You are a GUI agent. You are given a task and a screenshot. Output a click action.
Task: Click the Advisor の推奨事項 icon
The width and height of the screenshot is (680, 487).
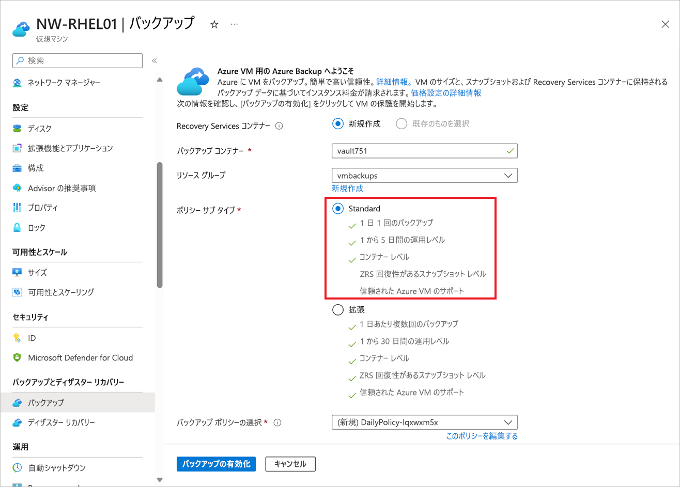pos(17,188)
